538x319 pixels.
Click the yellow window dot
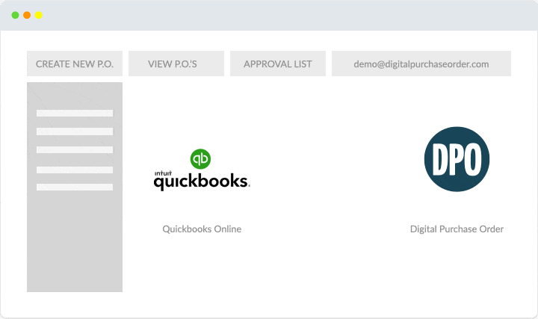tap(38, 15)
